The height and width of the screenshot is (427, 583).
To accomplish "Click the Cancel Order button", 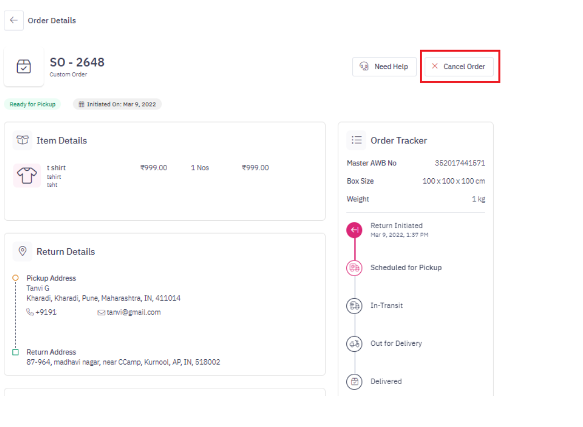I will click(459, 67).
